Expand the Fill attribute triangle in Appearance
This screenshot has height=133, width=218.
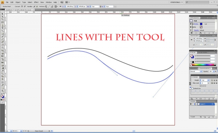(193, 27)
